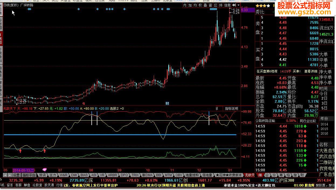Select the ★花神★收费版本 tab
The width and height of the screenshot is (336, 190).
[x=229, y=175]
